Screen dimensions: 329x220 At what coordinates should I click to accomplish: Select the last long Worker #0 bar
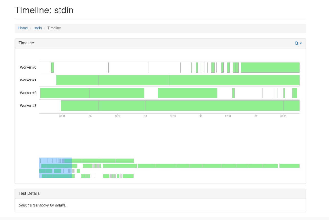270,68
